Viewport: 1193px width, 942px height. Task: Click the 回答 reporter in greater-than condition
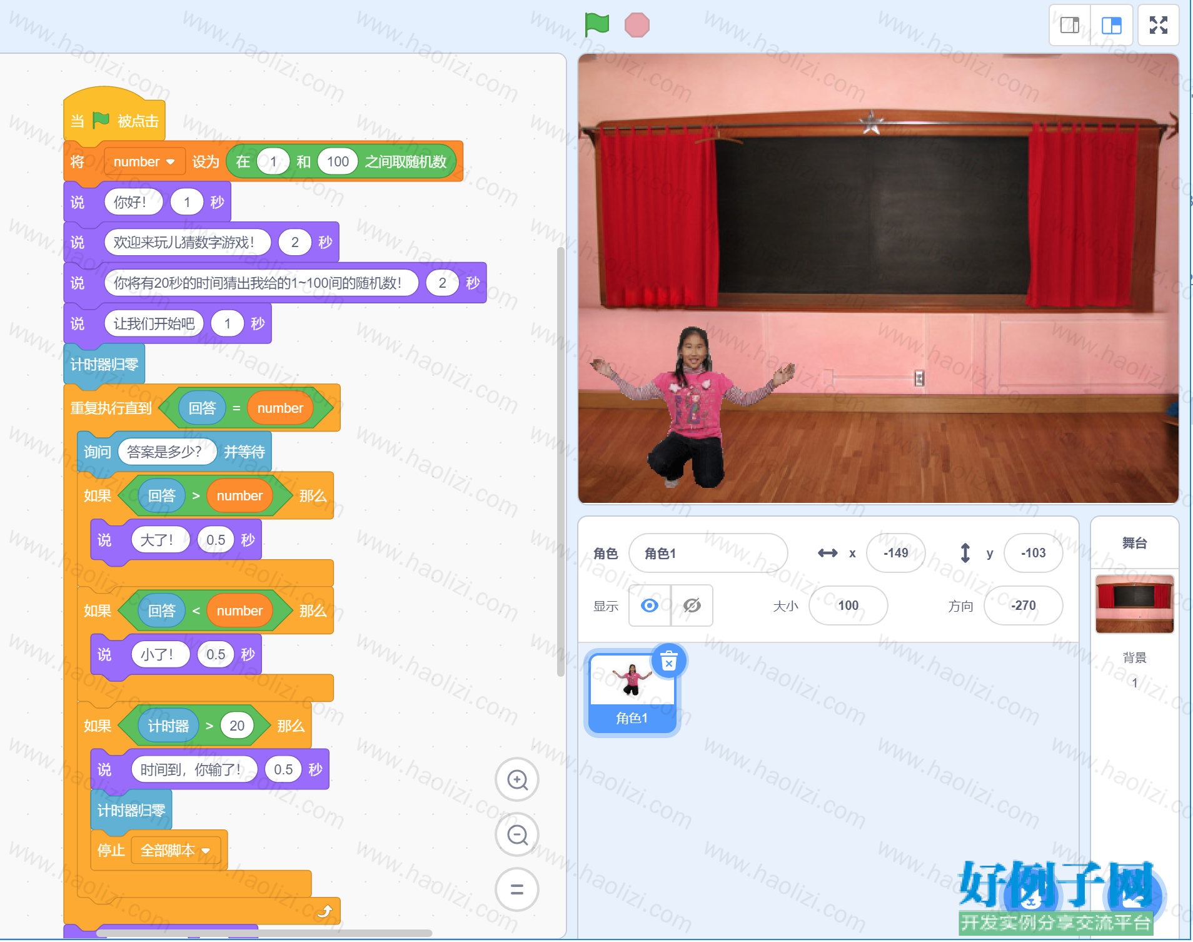coord(161,495)
